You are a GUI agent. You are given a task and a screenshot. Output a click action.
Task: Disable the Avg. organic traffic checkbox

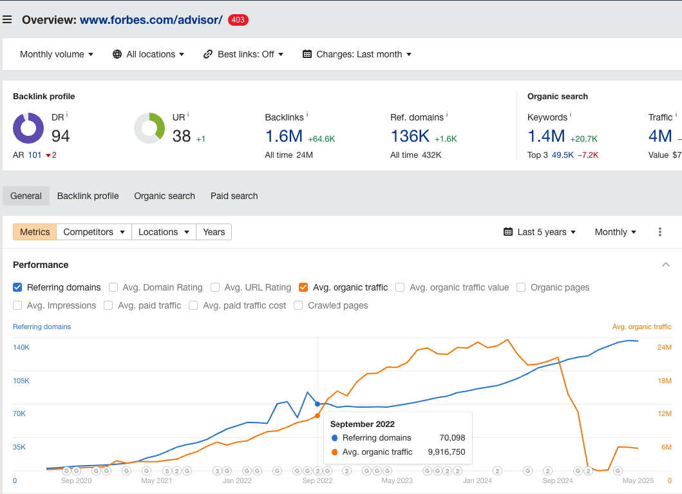pos(303,287)
